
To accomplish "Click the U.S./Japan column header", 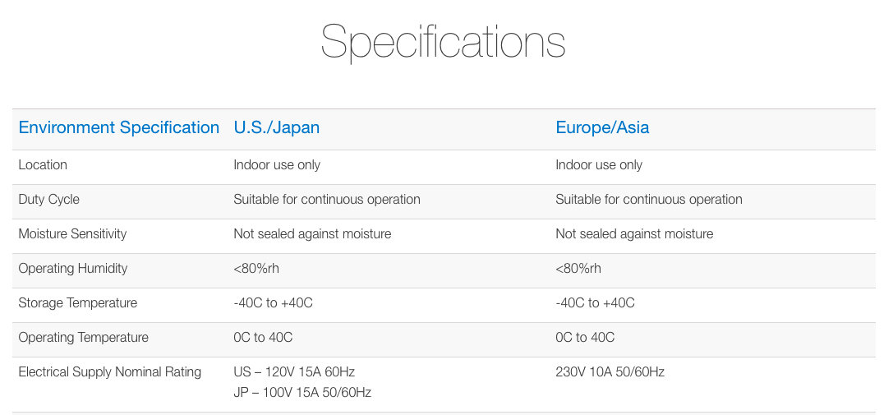I will click(x=276, y=127).
